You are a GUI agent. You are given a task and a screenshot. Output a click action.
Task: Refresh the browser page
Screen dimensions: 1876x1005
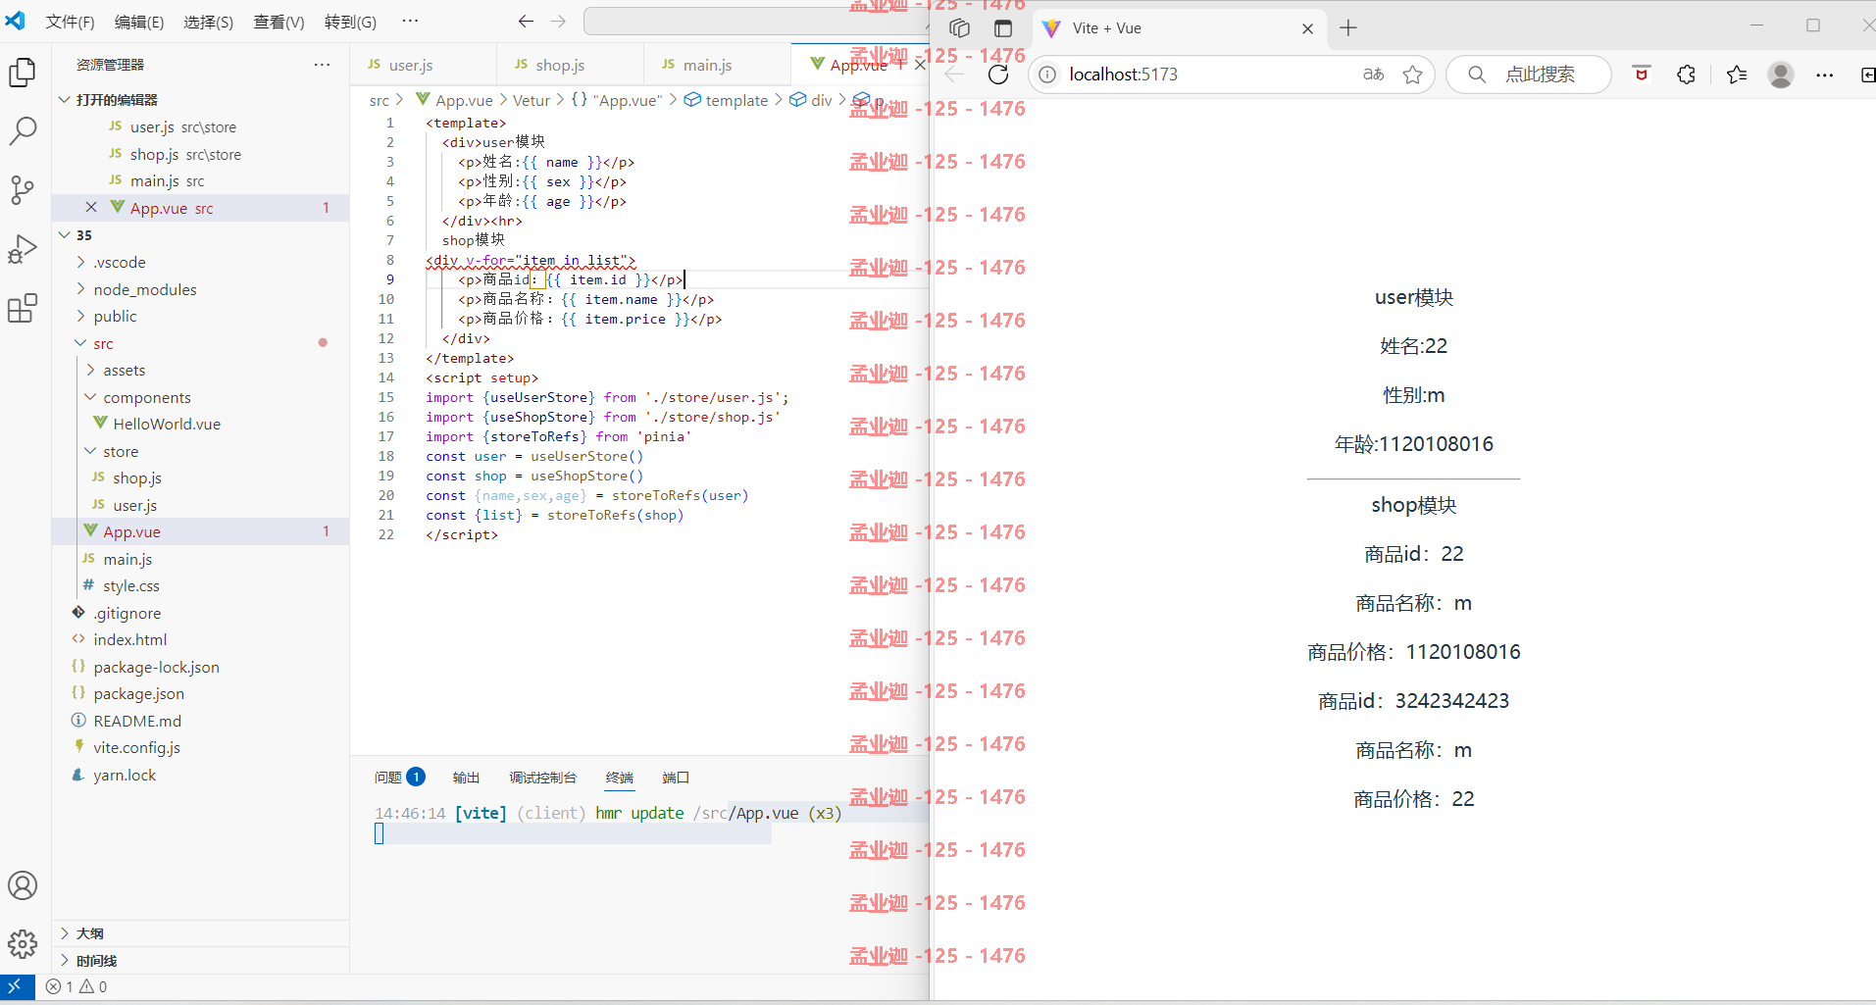click(x=998, y=75)
